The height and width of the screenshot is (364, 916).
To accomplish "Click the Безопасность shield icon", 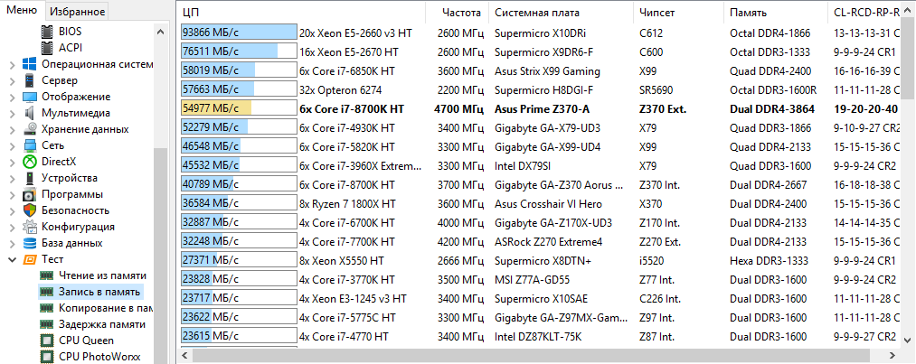I will 29,210.
